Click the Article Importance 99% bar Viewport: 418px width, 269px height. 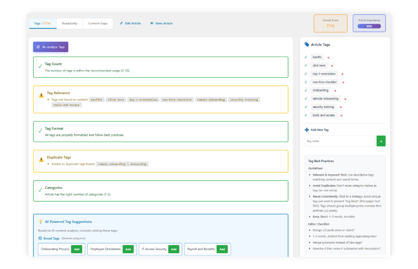click(x=369, y=26)
